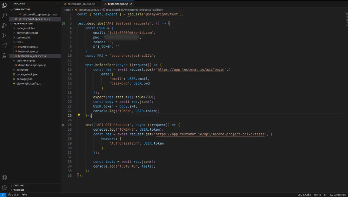Switch to the testomatio_api.spec.js tab

[81, 4]
